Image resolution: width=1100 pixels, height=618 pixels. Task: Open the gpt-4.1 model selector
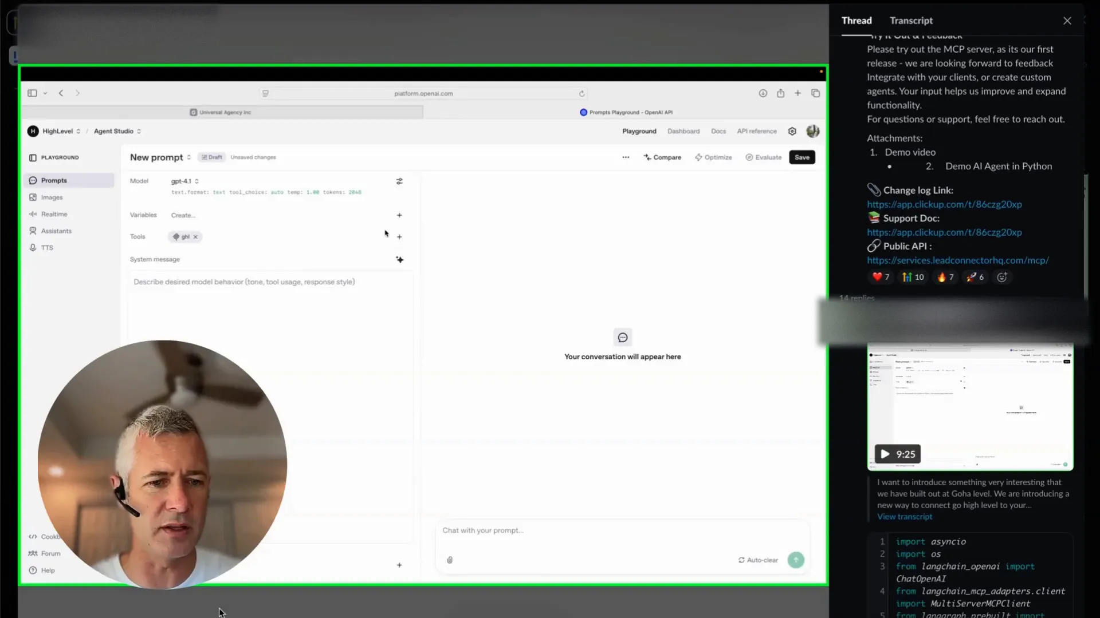point(184,181)
